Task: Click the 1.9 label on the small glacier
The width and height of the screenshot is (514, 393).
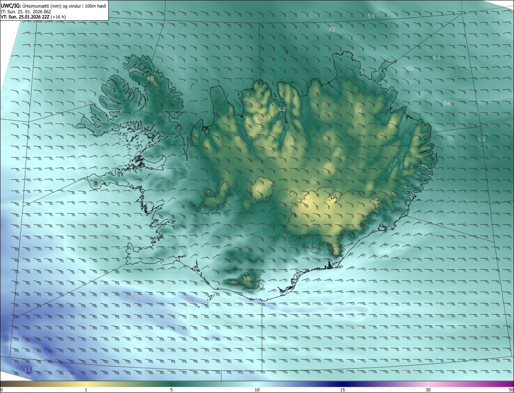Action: (259, 189)
